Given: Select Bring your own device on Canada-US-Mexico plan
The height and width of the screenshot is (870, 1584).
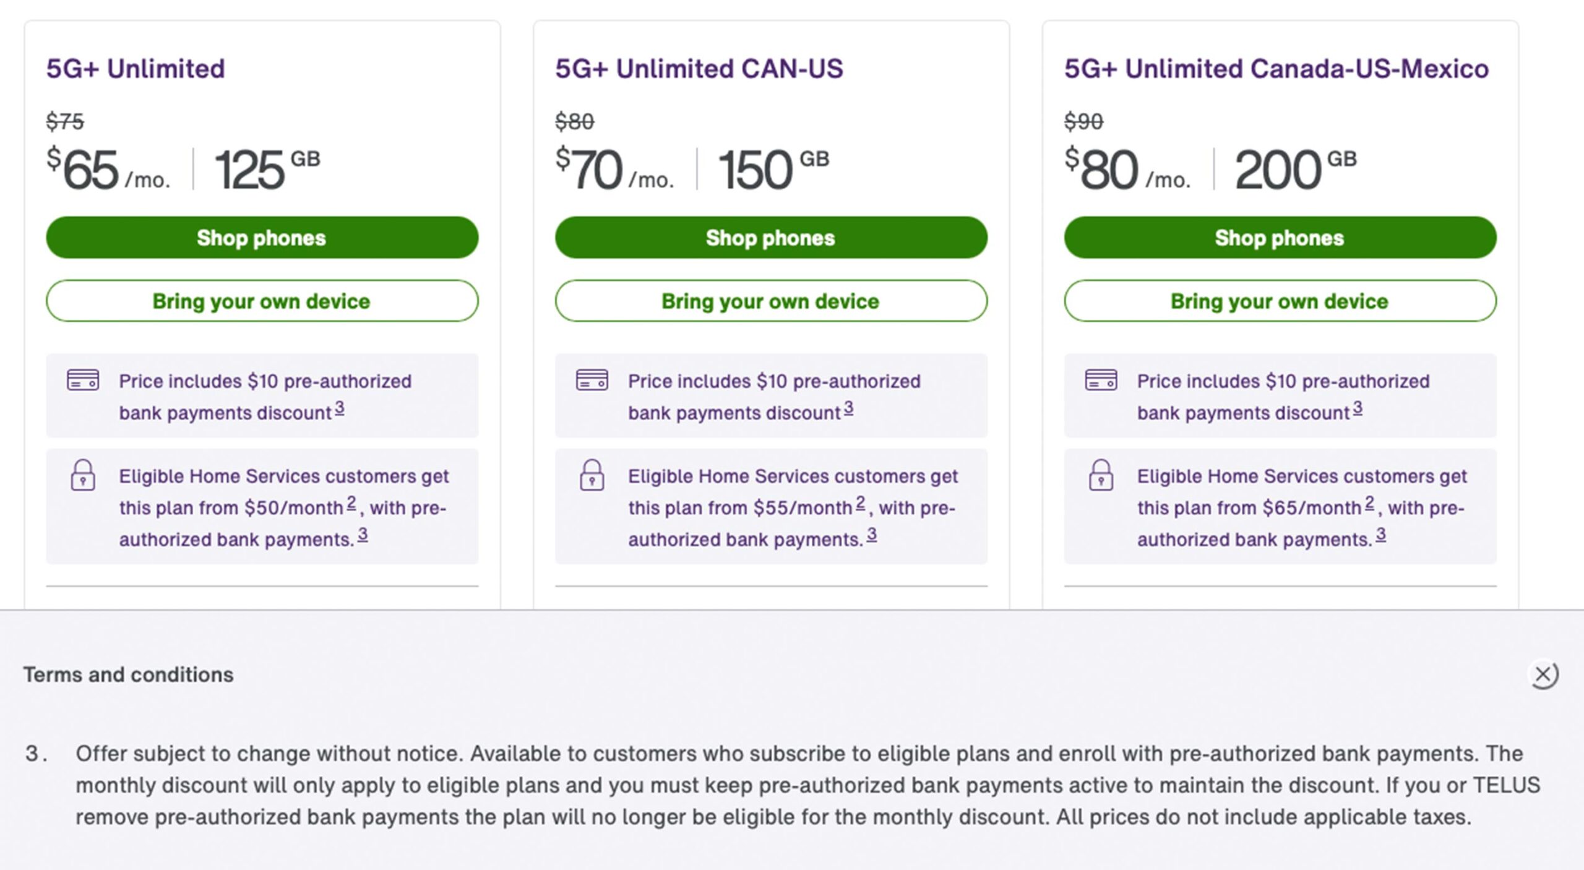Looking at the screenshot, I should pos(1279,301).
